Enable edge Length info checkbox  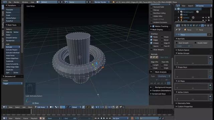click(x=151, y=65)
